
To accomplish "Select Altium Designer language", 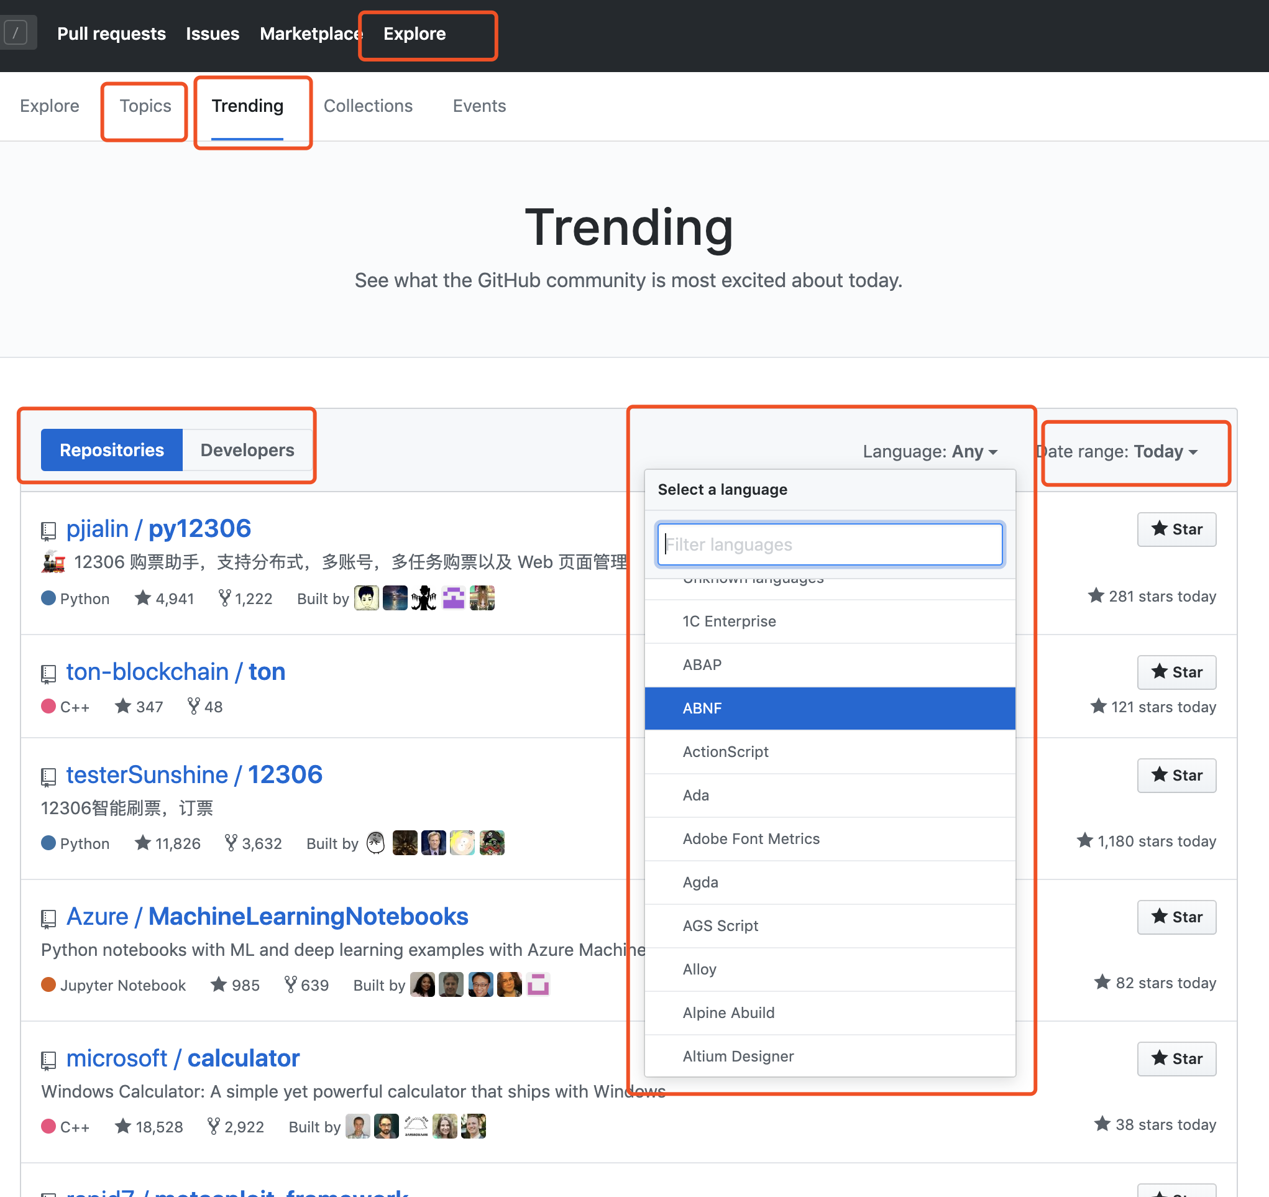I will pyautogui.click(x=830, y=1056).
